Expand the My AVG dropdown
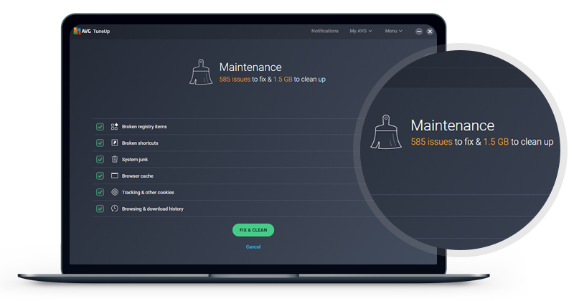The image size is (574, 301). click(360, 31)
